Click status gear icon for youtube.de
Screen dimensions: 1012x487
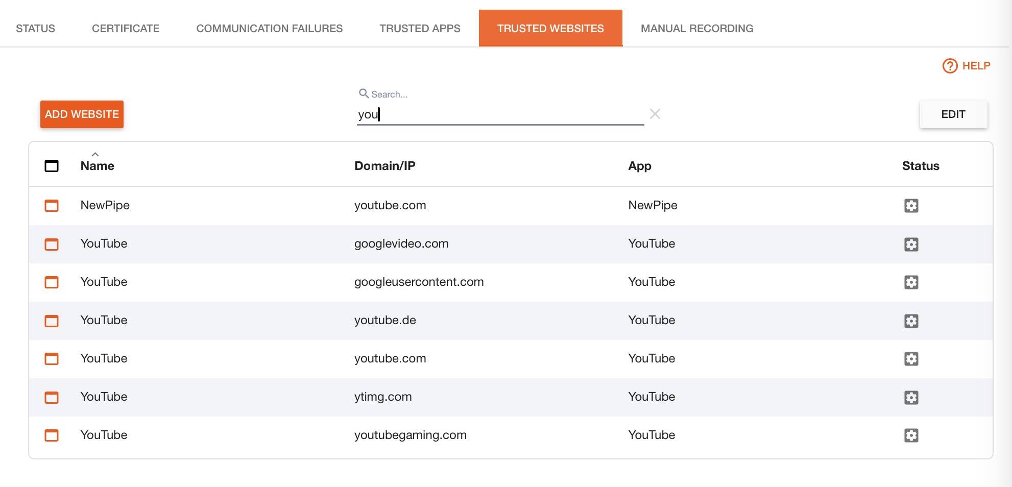click(911, 321)
